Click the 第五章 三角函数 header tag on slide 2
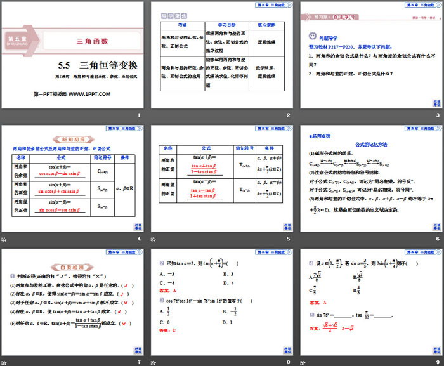 [274, 5]
